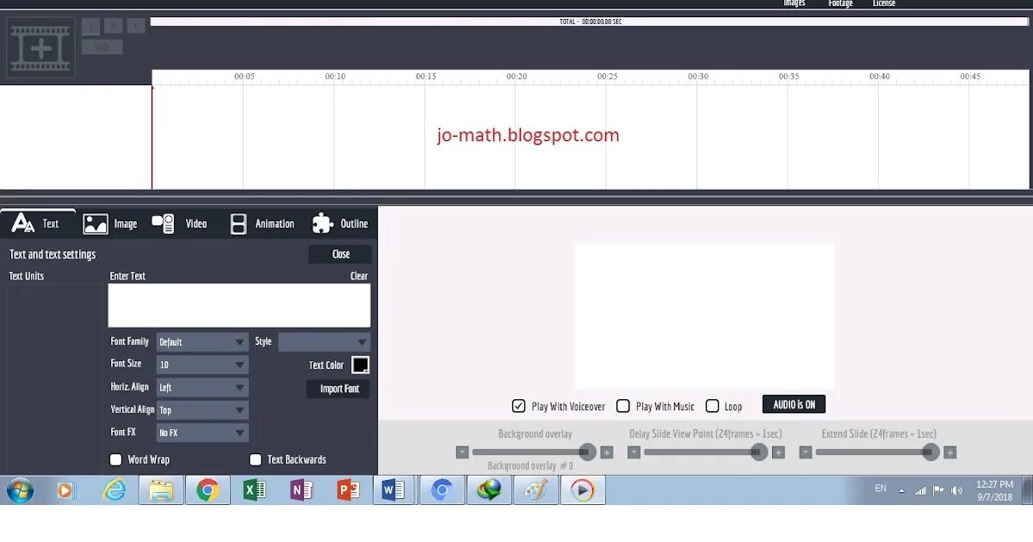Open the Font Family dropdown

click(x=201, y=342)
